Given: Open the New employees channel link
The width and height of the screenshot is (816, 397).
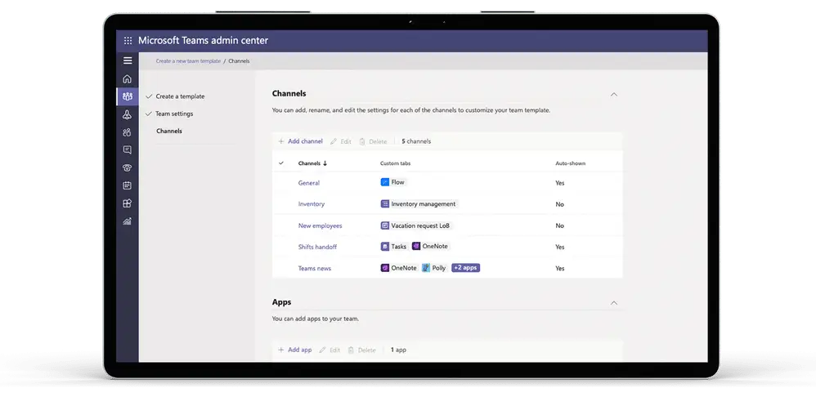Looking at the screenshot, I should 320,226.
